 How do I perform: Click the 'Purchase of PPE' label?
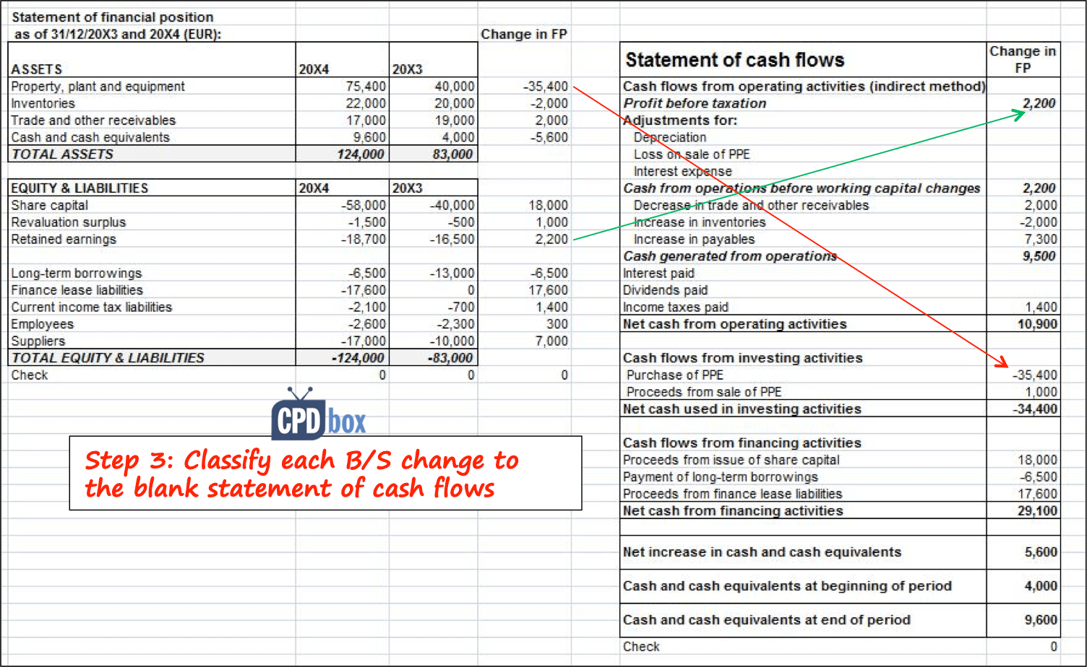point(675,375)
